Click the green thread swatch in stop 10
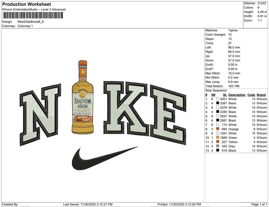 point(218,137)
